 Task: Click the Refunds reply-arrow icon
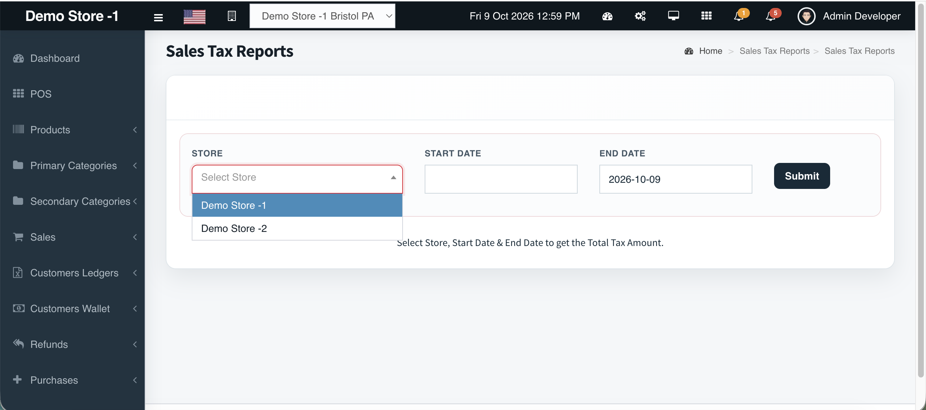[x=18, y=344]
